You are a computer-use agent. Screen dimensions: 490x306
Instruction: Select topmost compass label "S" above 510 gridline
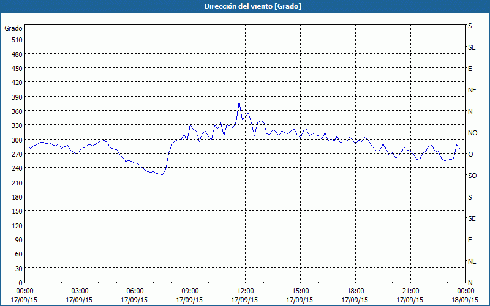(x=470, y=26)
